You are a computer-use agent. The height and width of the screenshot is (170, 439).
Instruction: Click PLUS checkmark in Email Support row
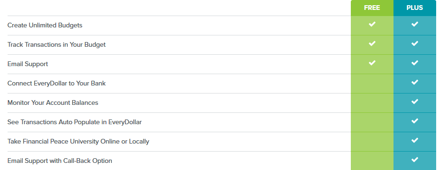[x=415, y=63]
